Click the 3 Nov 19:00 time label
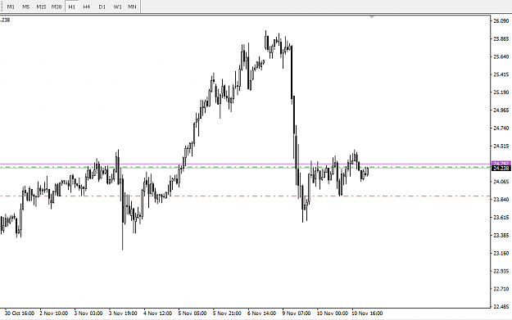 point(123,313)
